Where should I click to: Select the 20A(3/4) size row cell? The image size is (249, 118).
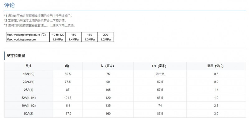[x=29, y=82]
